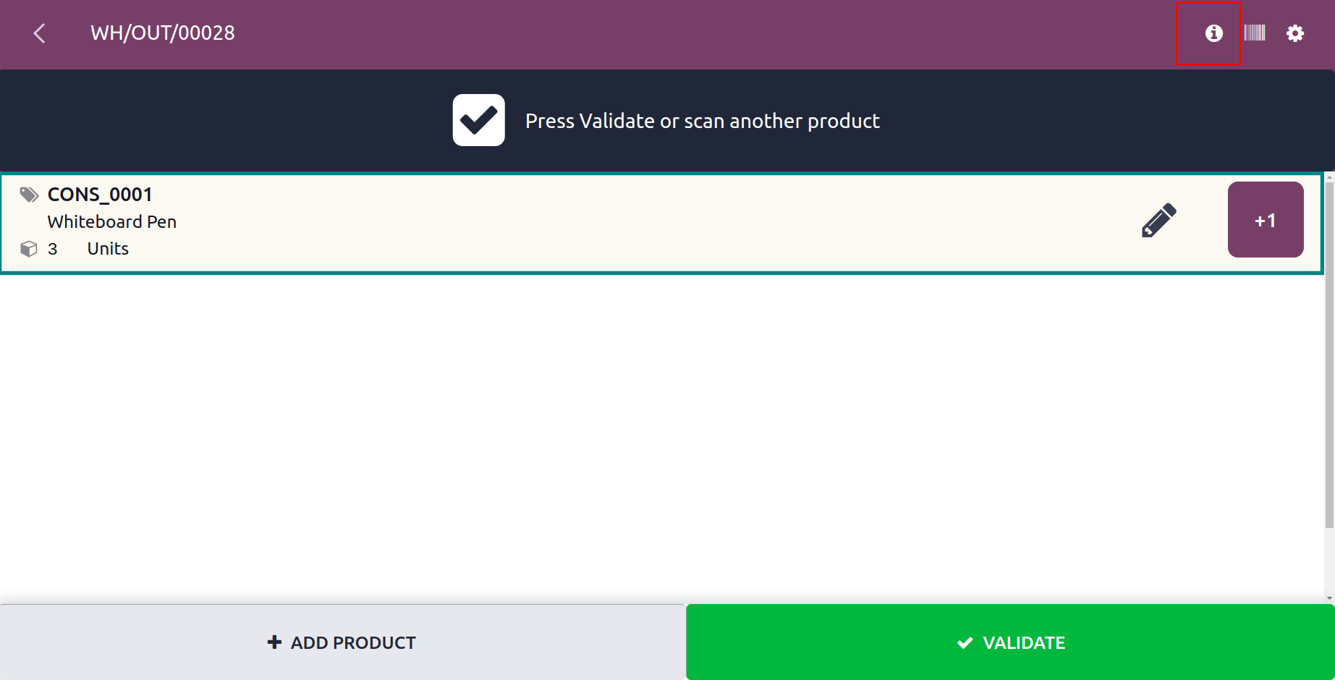Open settings via the gear icon
The width and height of the screenshot is (1335, 680).
point(1295,33)
